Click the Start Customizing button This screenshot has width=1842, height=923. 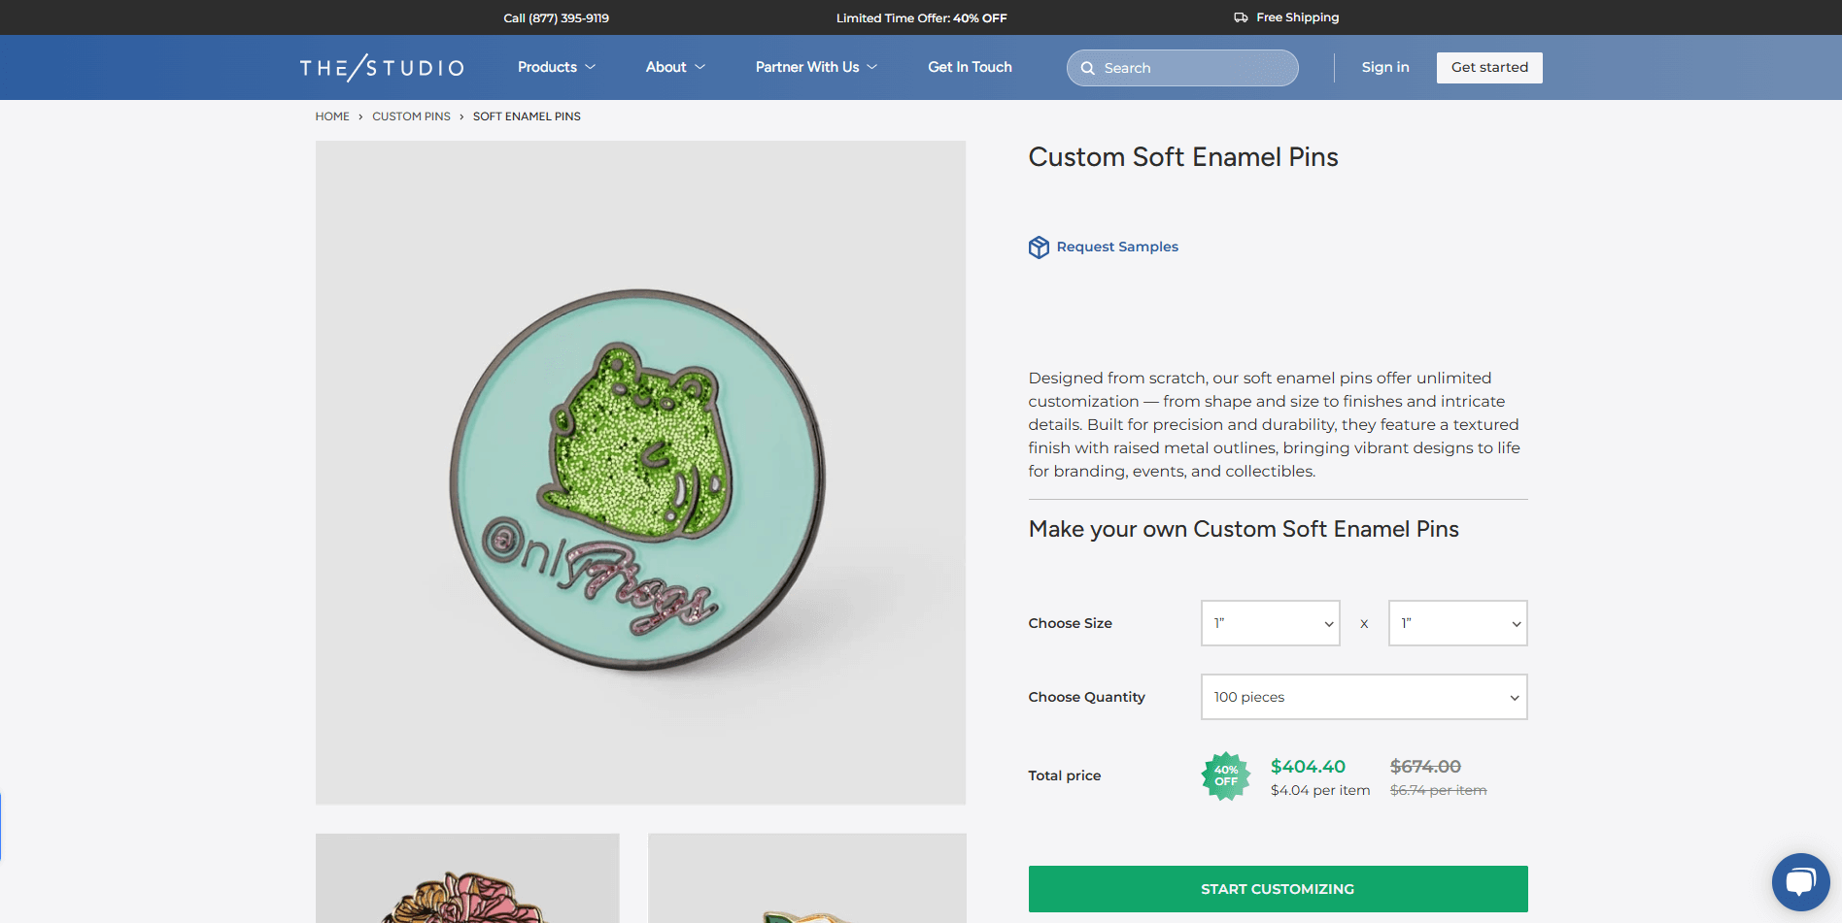[1278, 889]
